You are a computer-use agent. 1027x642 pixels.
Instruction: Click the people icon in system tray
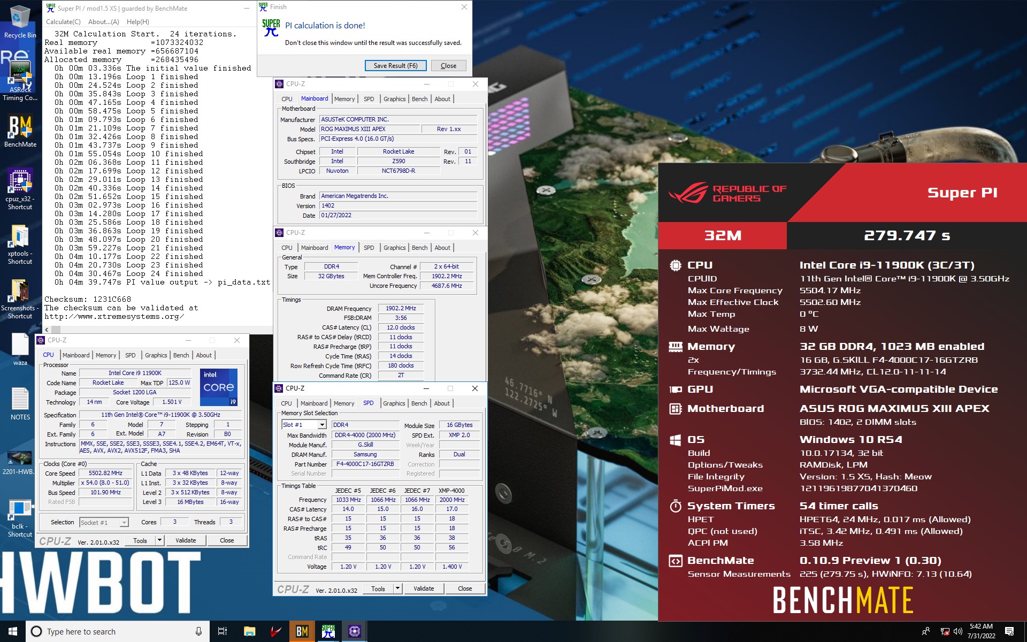tap(926, 631)
